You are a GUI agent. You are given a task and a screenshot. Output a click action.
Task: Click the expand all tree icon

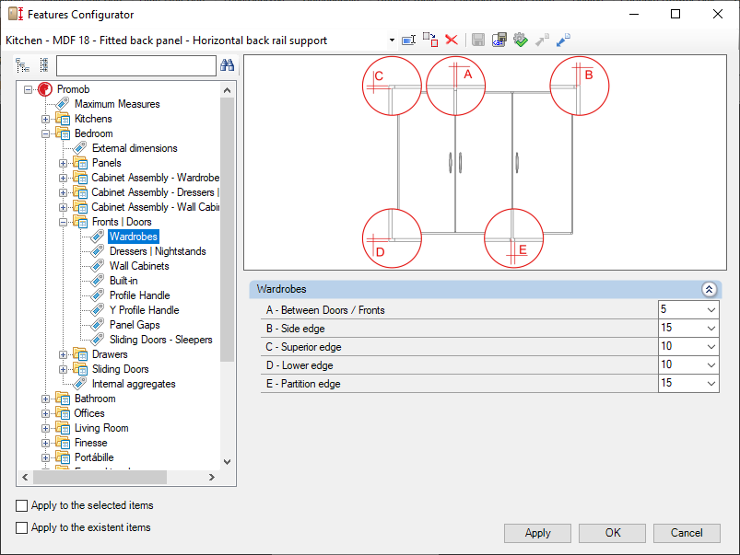[22, 65]
